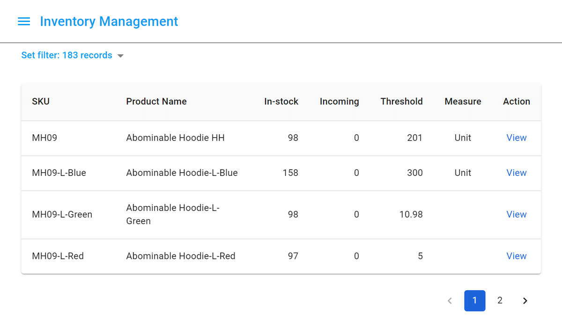Click incoming 0 in MH09-L-Blue row
Image resolution: width=562 pixels, height=329 pixels.
point(356,173)
